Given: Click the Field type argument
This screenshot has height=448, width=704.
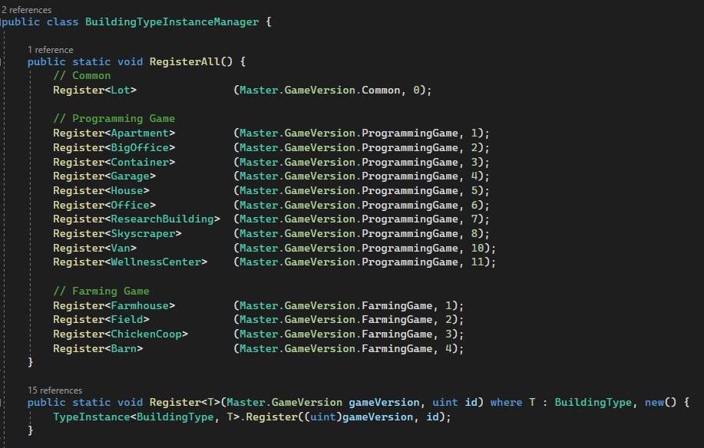Looking at the screenshot, I should click(127, 319).
